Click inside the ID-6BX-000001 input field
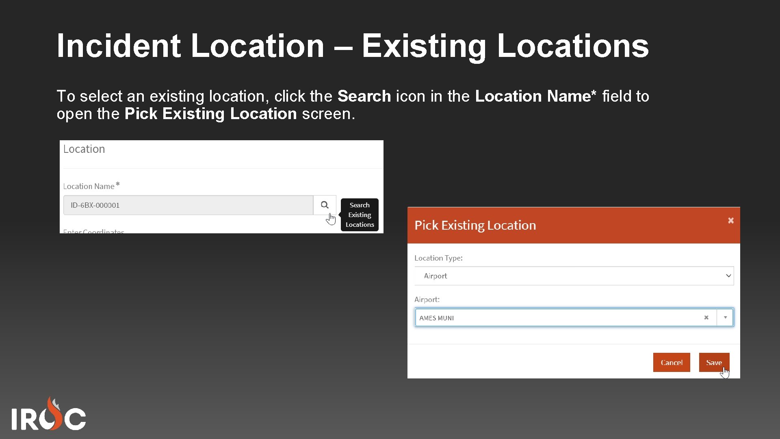Screen dimensions: 780x439 [x=188, y=205]
